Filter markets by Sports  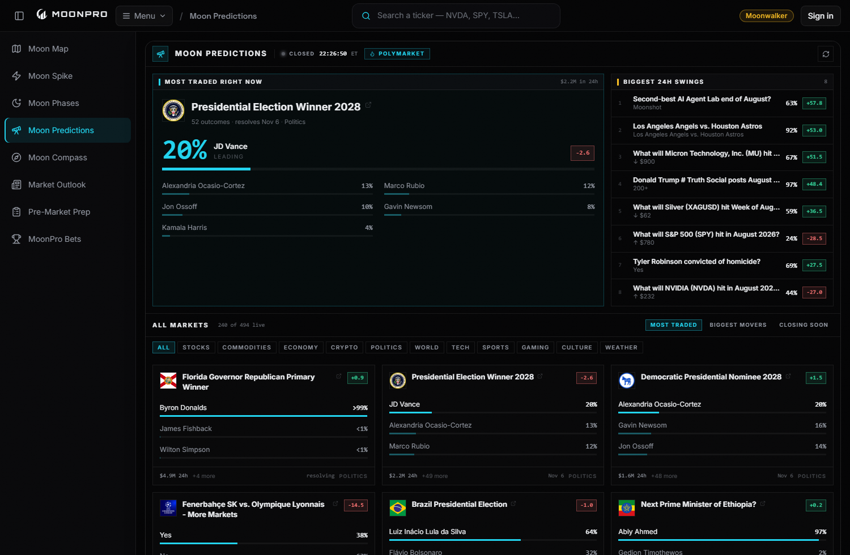[496, 348]
